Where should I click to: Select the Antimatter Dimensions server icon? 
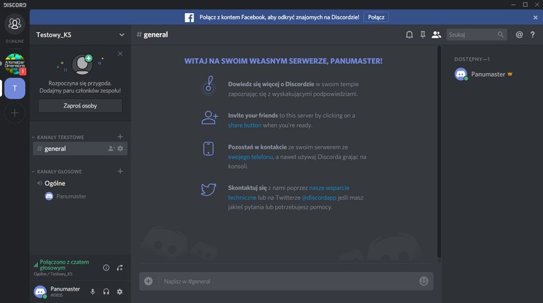pyautogui.click(x=15, y=64)
